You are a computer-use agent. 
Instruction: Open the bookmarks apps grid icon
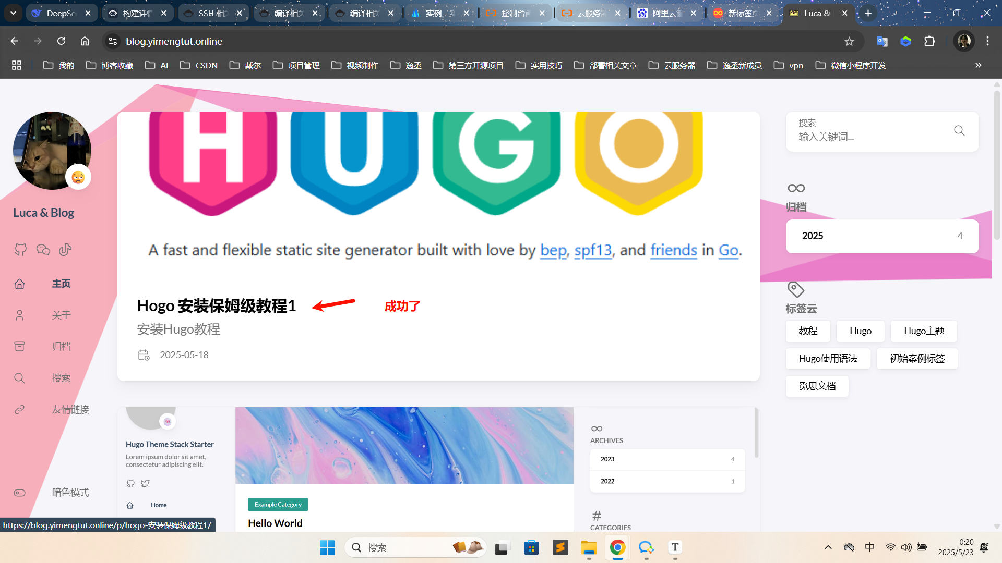(17, 65)
